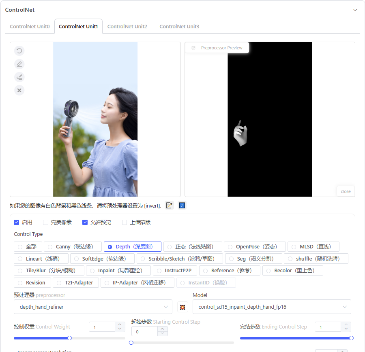Select the InstructP2P control type
Screen dimensions: 365x352
click(x=175, y=271)
